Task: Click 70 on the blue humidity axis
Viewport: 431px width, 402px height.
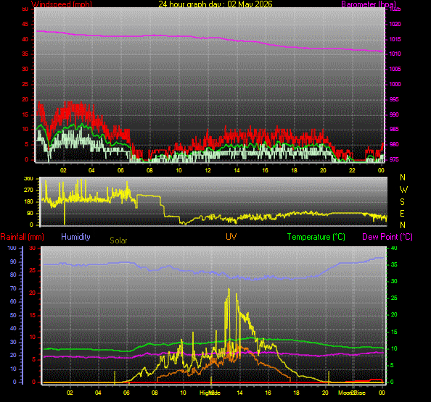Action: point(13,288)
